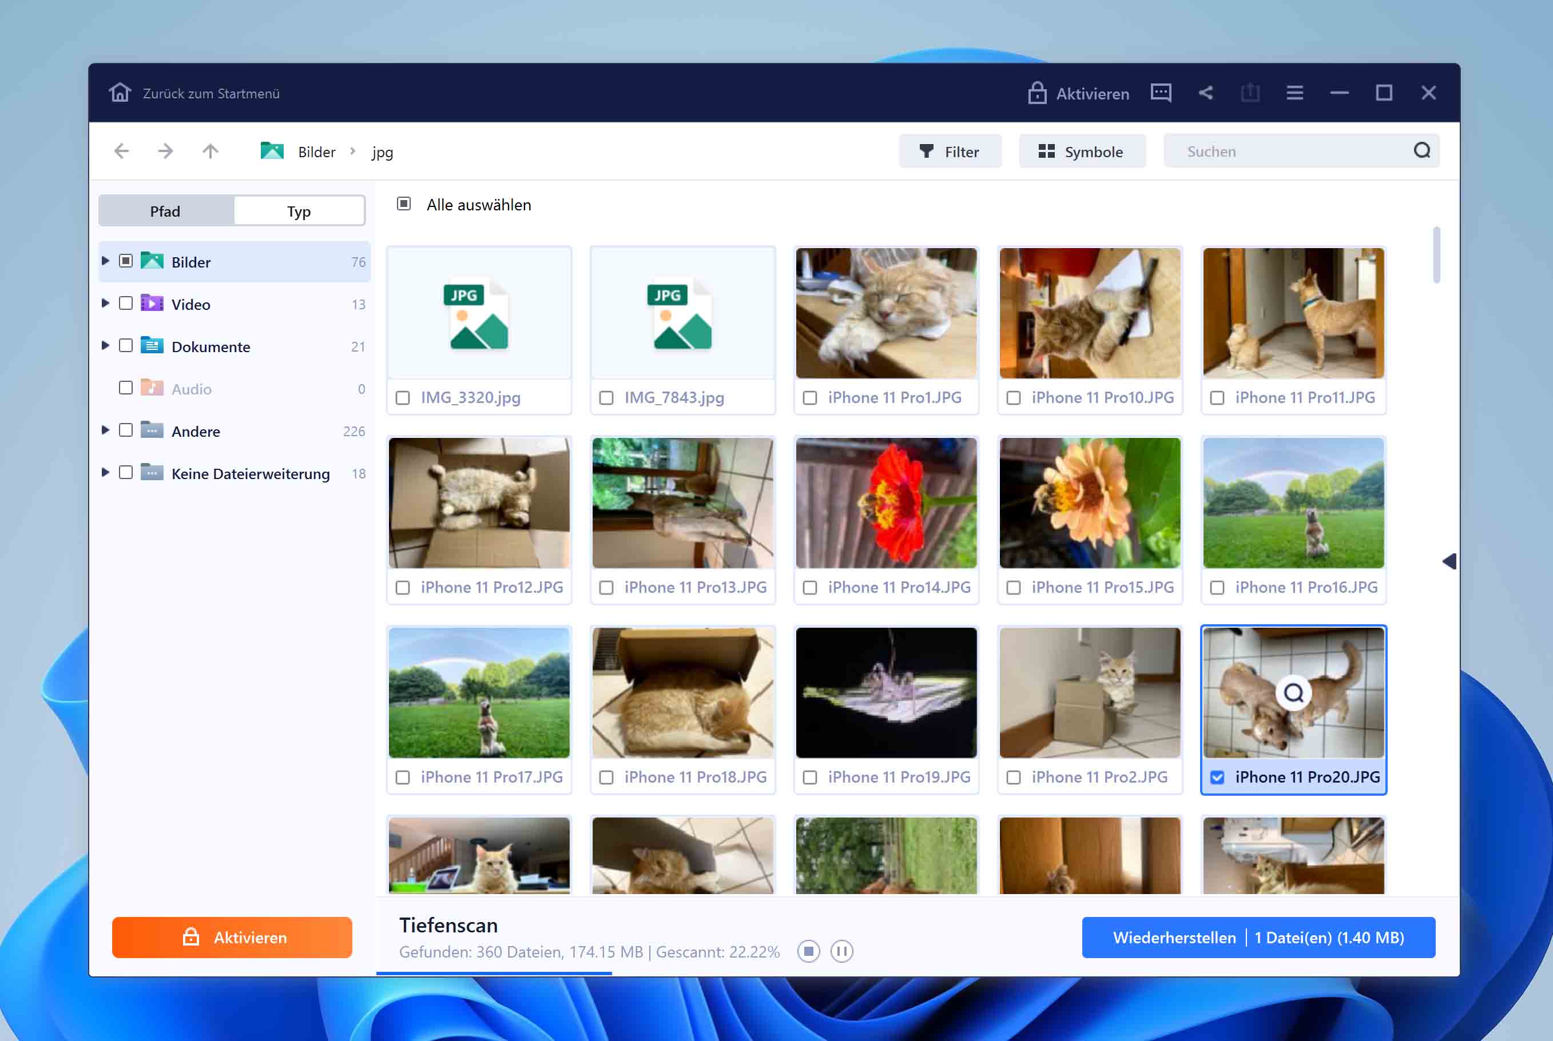The image size is (1553, 1041).
Task: Open the Filter options
Action: pos(950,151)
